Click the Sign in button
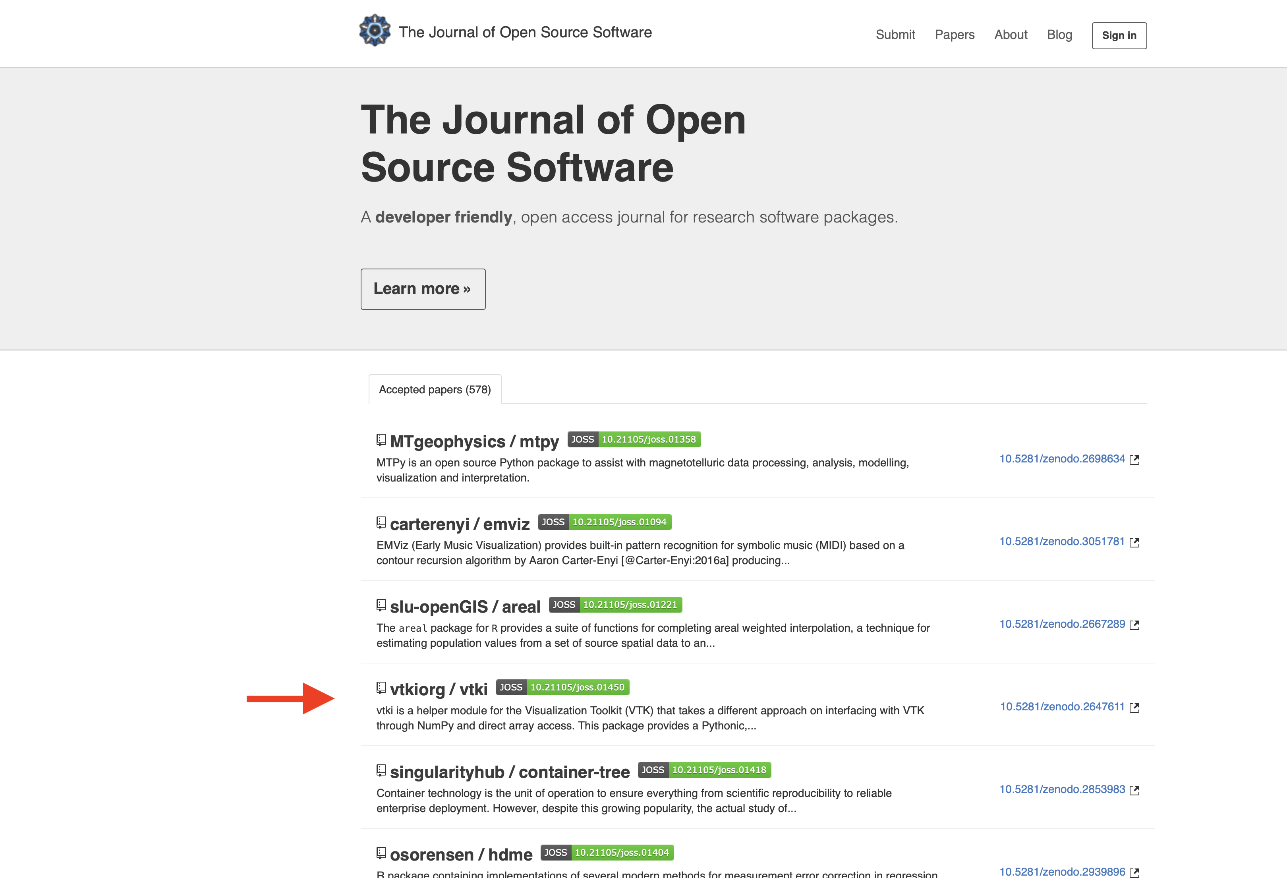The width and height of the screenshot is (1287, 878). click(1119, 35)
